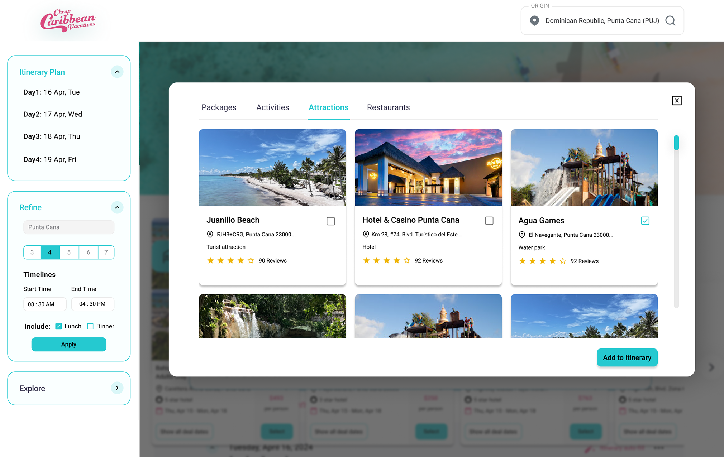This screenshot has height=457, width=724.
Task: Open the Origin destination field
Action: coord(602,21)
